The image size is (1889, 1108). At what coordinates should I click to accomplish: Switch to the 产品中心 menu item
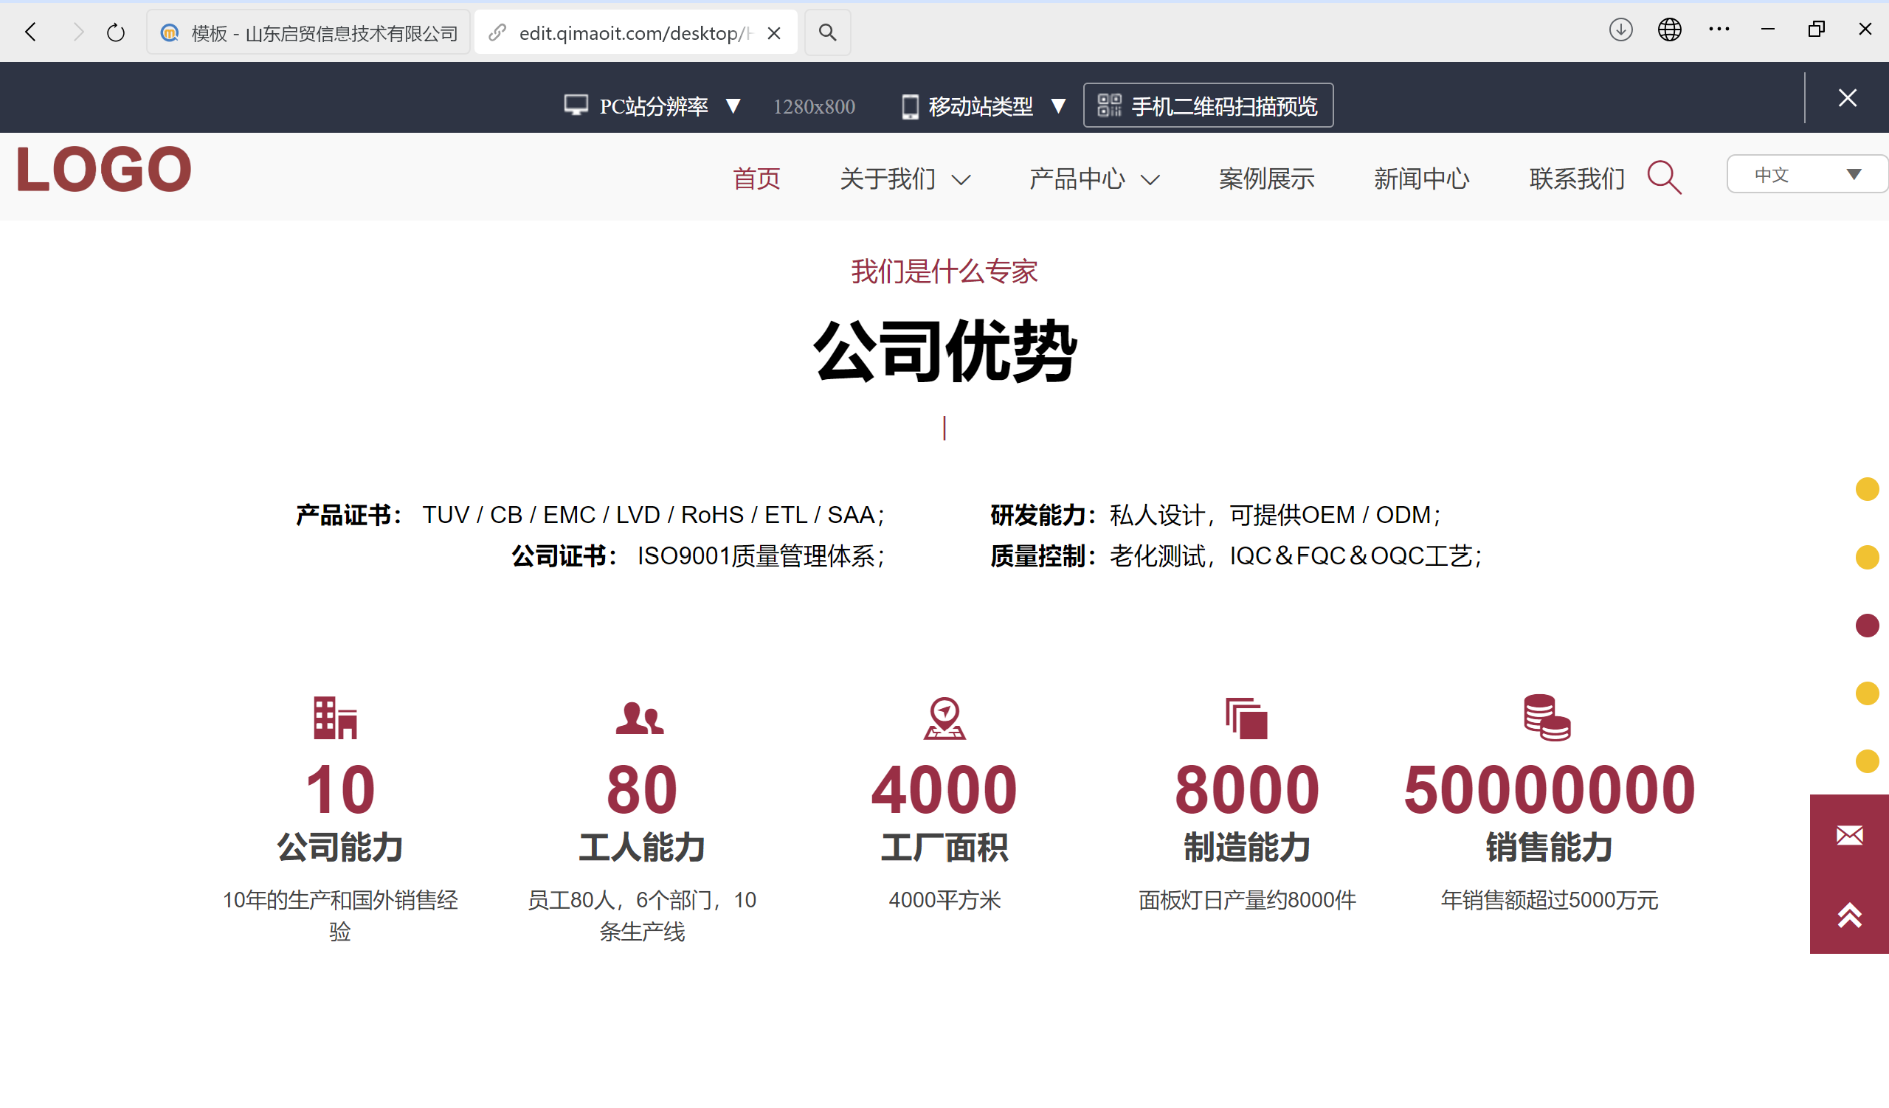1077,179
